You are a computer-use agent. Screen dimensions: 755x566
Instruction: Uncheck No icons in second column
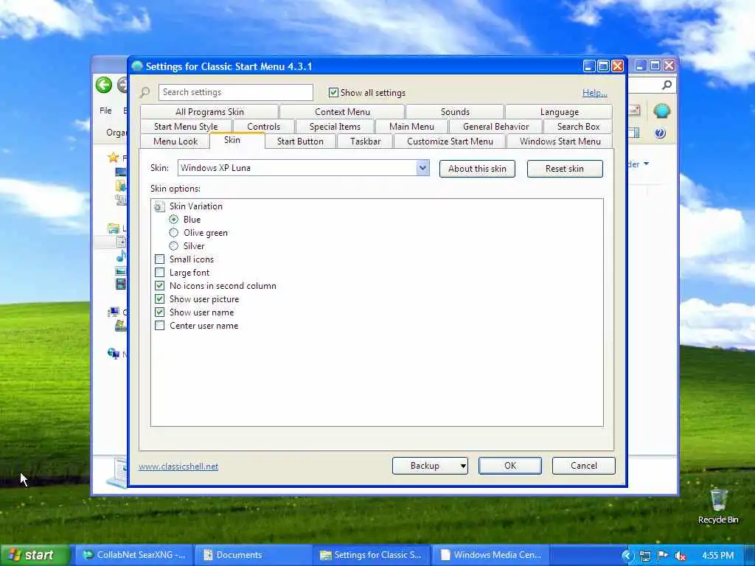159,286
